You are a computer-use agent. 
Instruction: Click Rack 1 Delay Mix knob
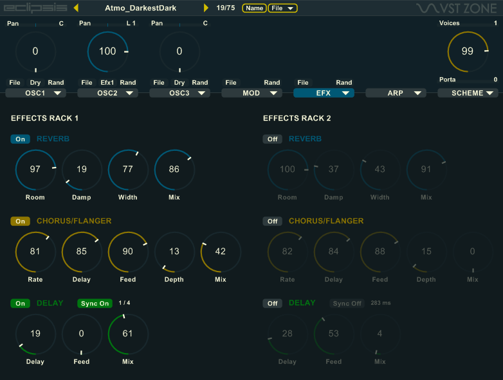[x=128, y=333]
